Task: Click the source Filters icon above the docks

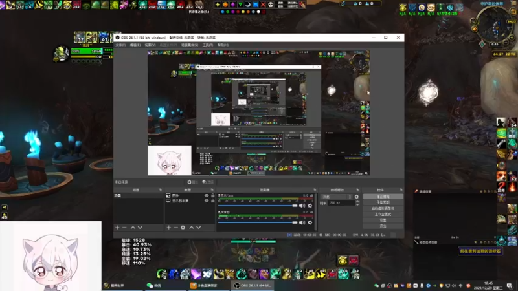Action: pos(208,182)
